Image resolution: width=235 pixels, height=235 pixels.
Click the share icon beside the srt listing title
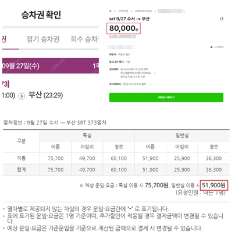[x=222, y=19]
